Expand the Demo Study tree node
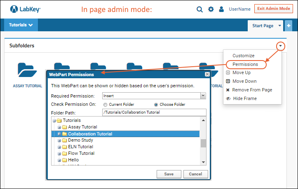This screenshot has width=298, height=189. coord(59,140)
